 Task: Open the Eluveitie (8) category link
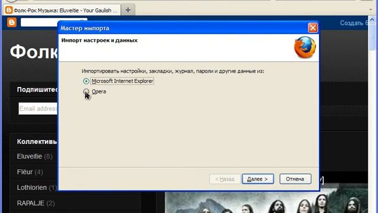34,156
